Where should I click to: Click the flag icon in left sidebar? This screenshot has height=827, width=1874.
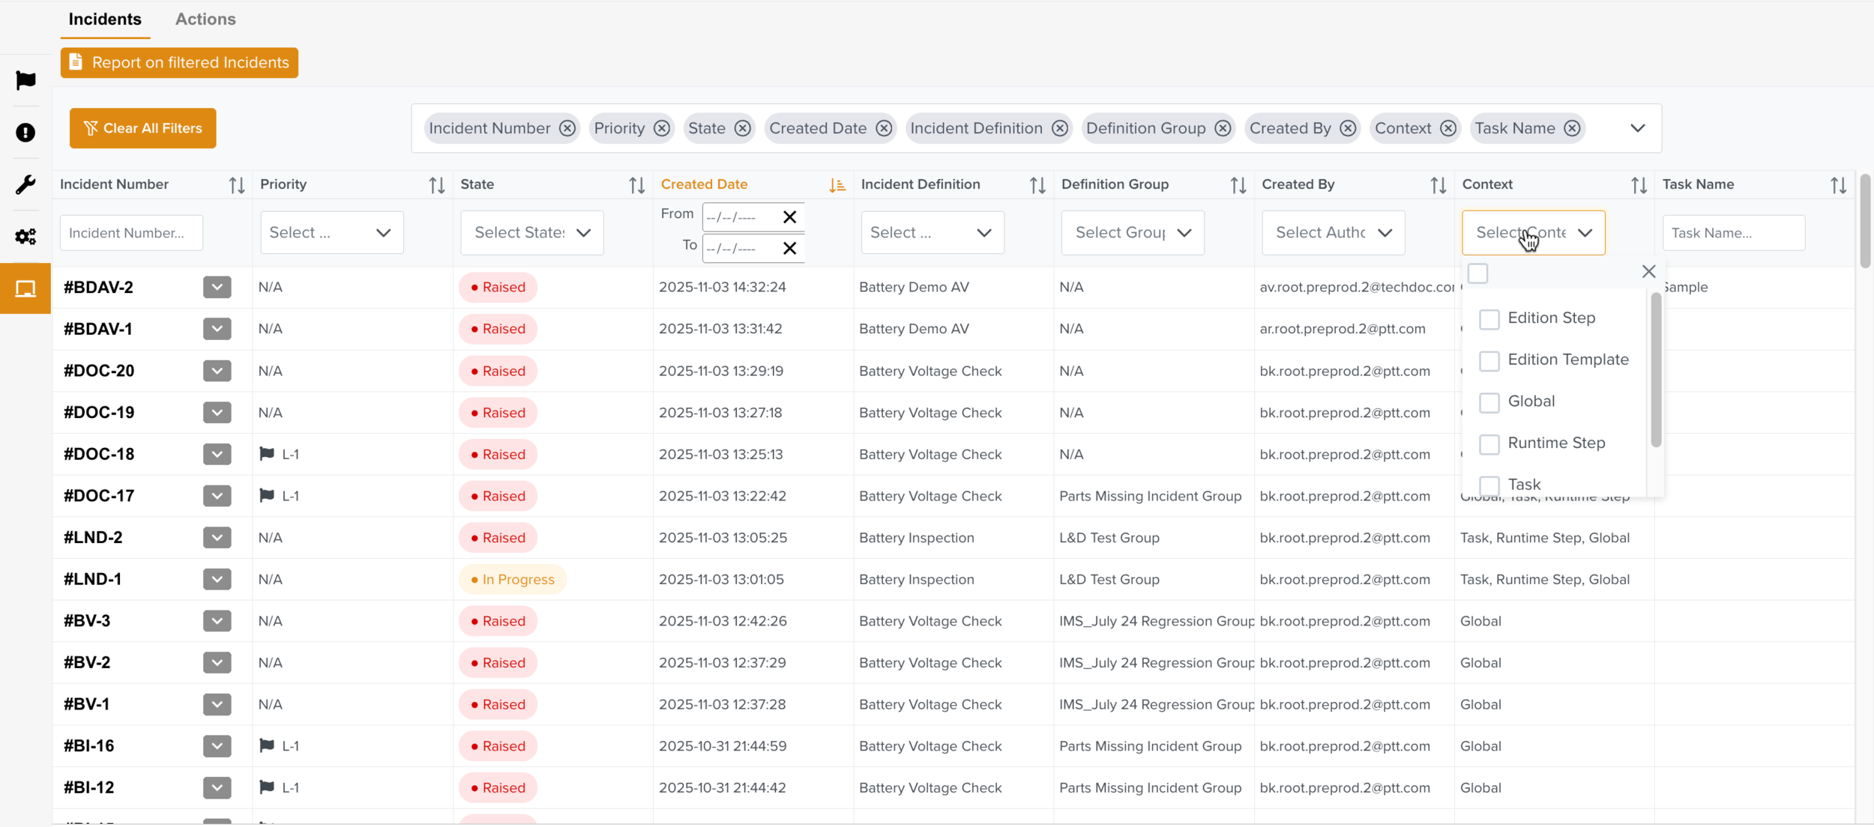tap(25, 80)
